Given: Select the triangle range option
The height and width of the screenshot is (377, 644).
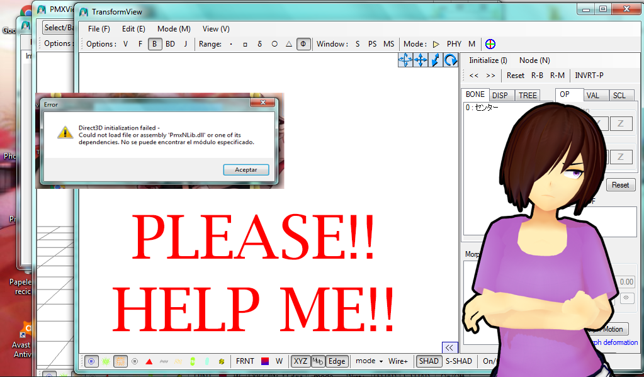Looking at the screenshot, I should click(x=289, y=44).
